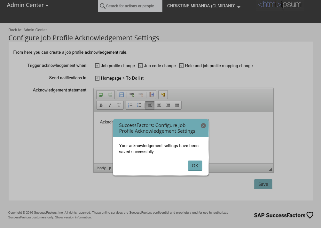The image size is (321, 228).
Task: Open the 2016 SuccessFactors, Inc. link
Action: [x=45, y=212]
